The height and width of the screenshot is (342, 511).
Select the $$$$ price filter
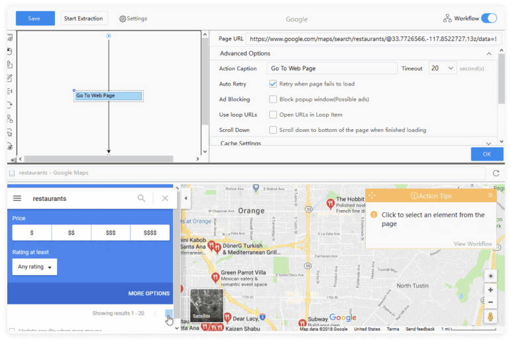coord(150,233)
